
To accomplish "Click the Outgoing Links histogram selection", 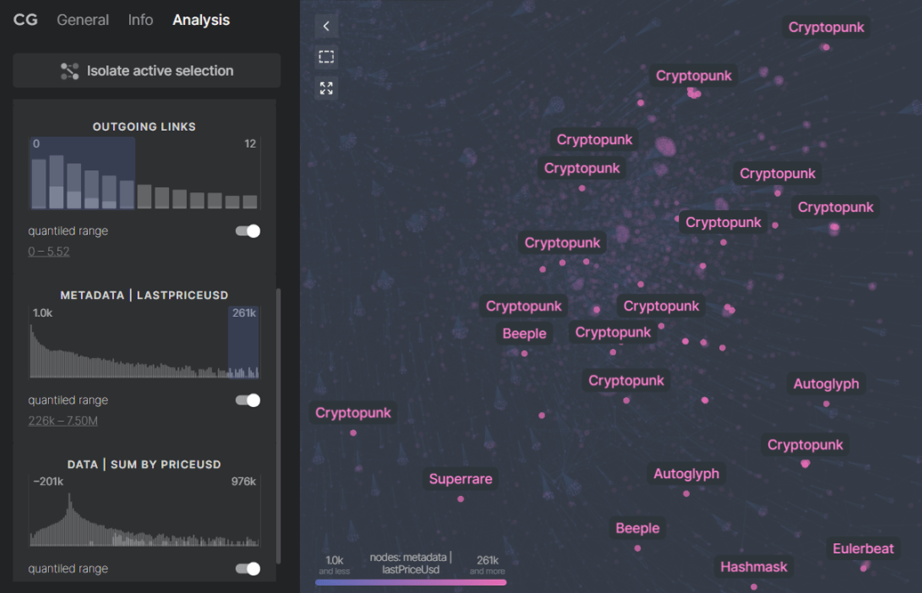I will tap(82, 173).
